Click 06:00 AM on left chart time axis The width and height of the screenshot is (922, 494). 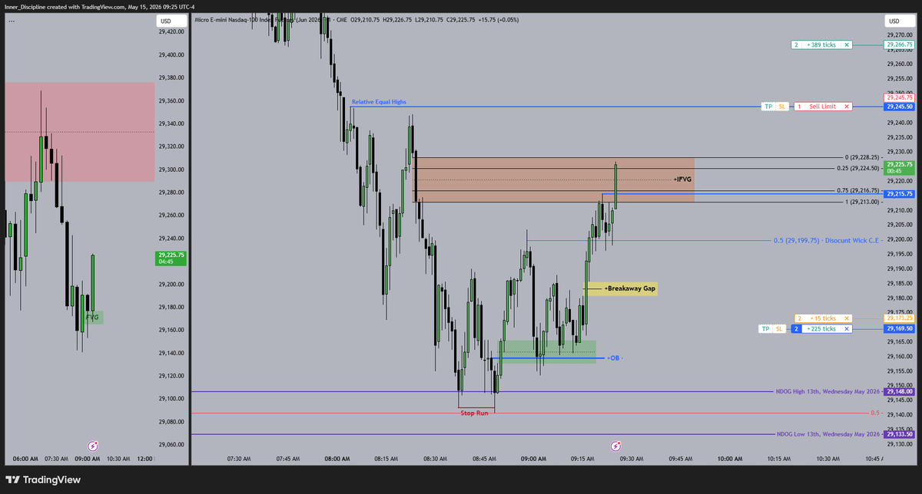click(x=26, y=459)
